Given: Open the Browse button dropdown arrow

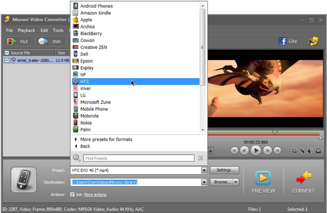Looking at the screenshot, I should tap(235, 182).
